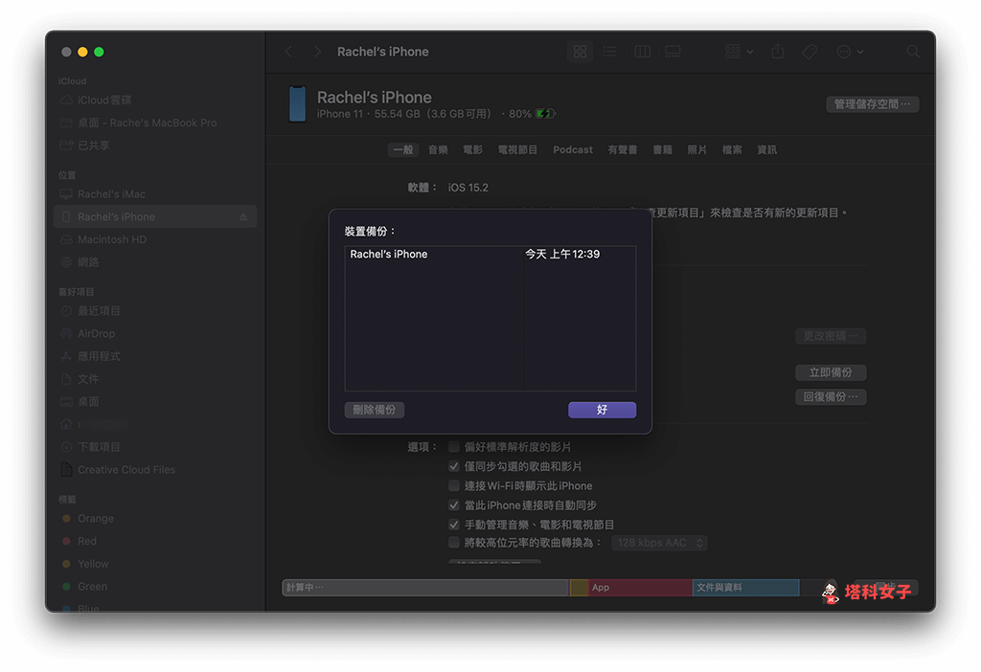Click backup date 今天 上午12:39
981x672 pixels.
pos(561,255)
